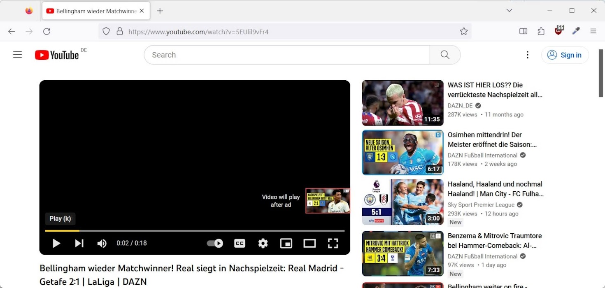Click the search magnifier button

click(x=445, y=55)
